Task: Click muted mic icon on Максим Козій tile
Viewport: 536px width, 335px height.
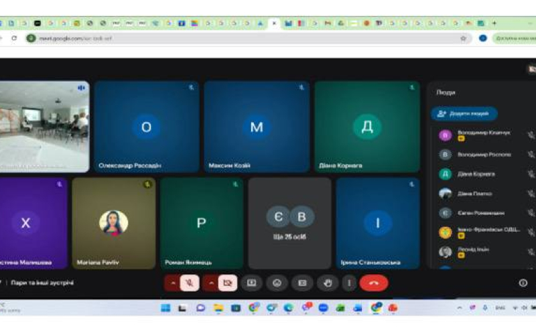Action: click(x=301, y=88)
